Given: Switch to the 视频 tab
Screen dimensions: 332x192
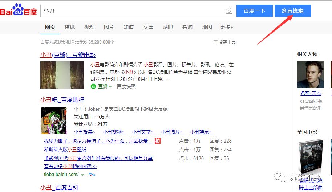Looking at the screenshot, I should [x=89, y=27].
